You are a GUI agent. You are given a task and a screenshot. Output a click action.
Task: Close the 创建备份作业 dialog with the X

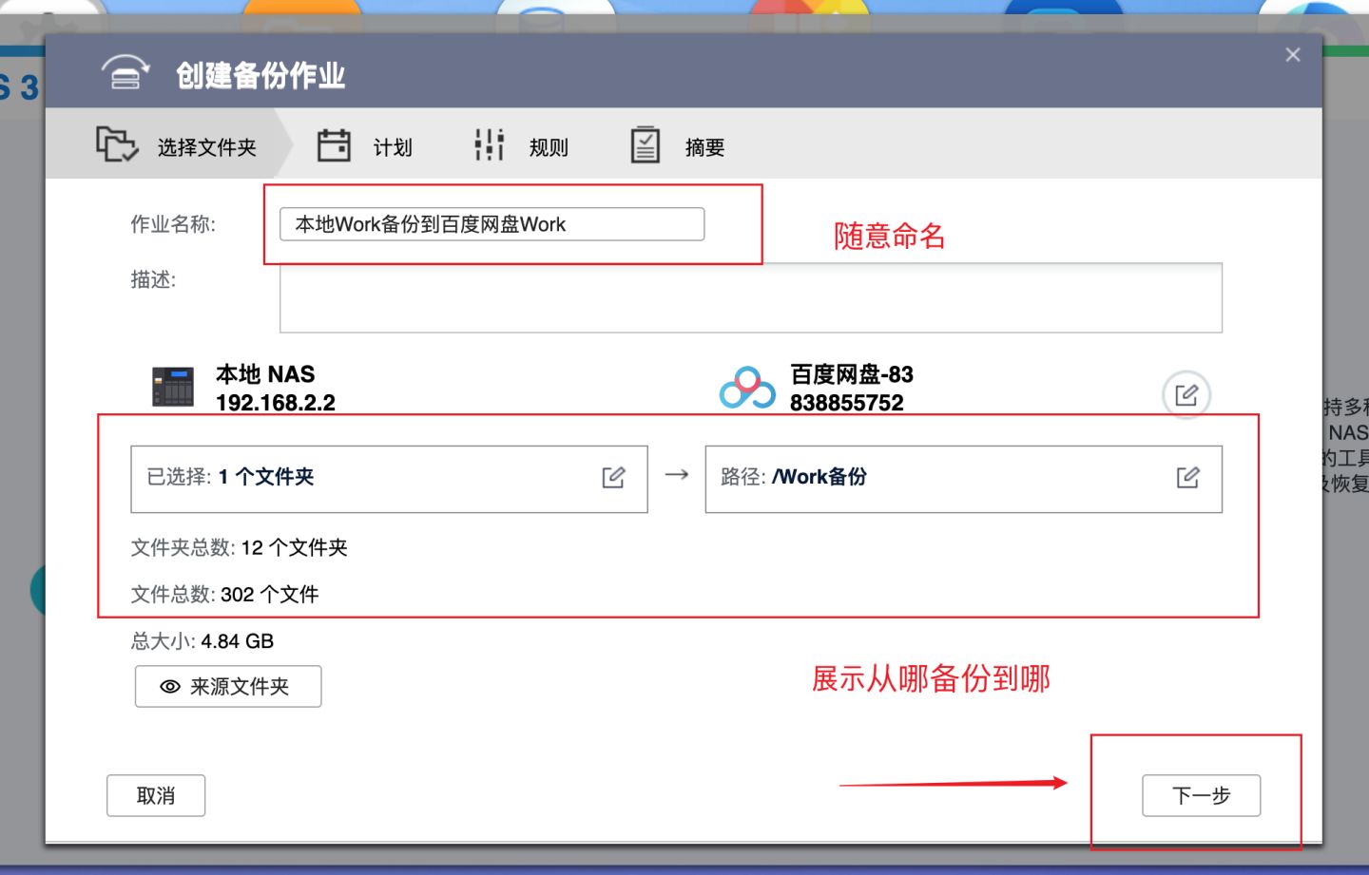click(1292, 54)
